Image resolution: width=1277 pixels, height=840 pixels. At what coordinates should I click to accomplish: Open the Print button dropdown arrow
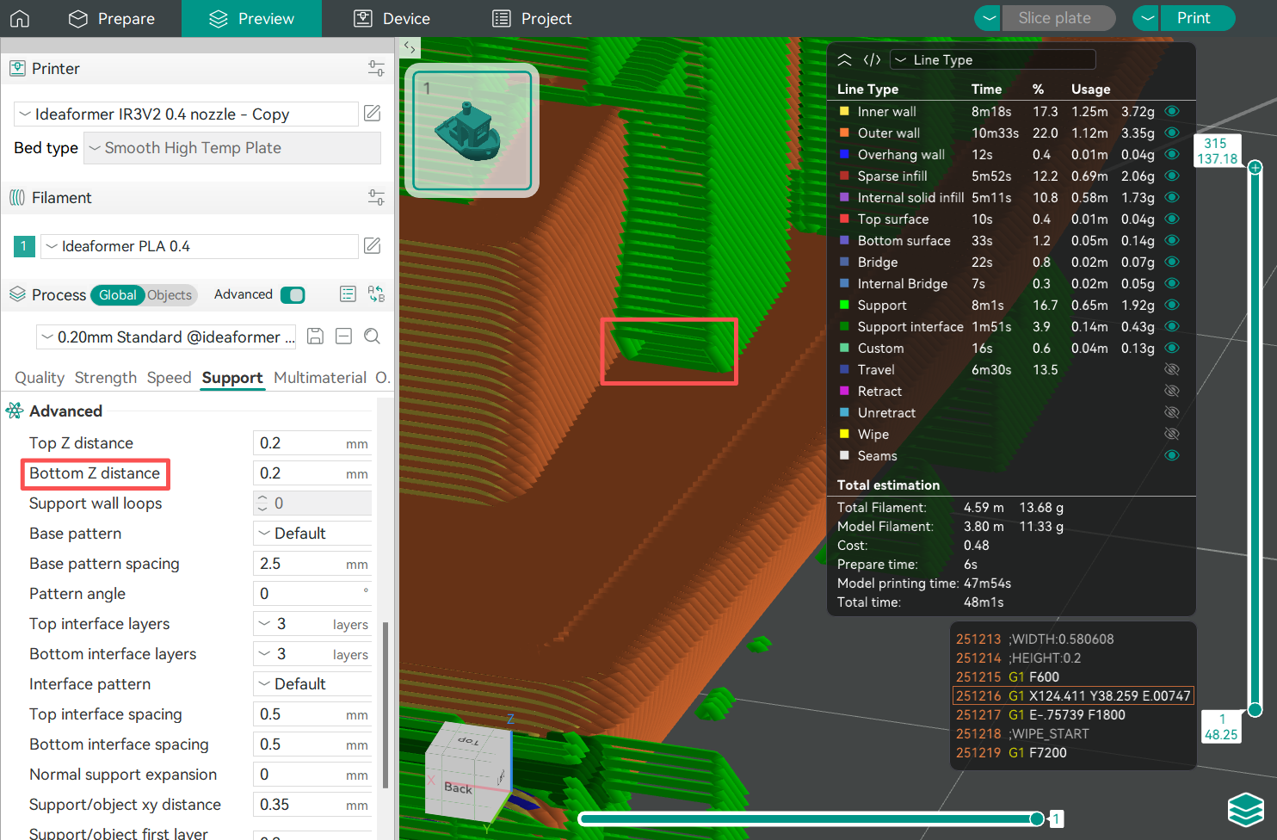point(1146,18)
